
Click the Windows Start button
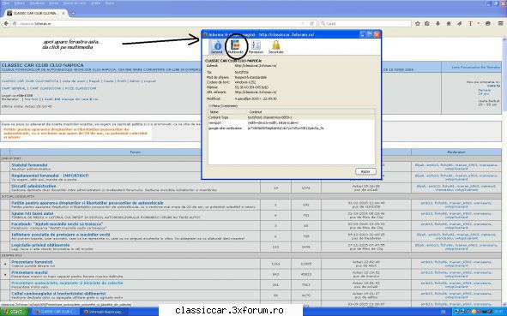15,312
